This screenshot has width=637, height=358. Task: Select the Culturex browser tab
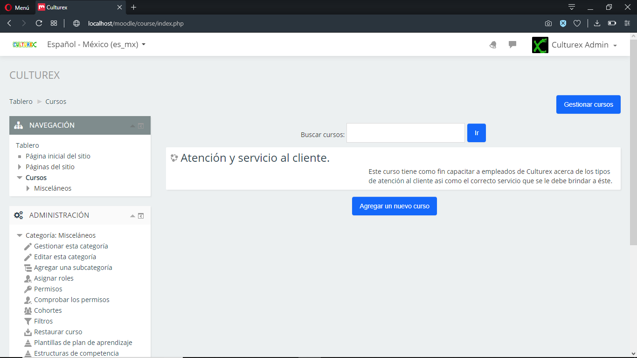pos(79,7)
